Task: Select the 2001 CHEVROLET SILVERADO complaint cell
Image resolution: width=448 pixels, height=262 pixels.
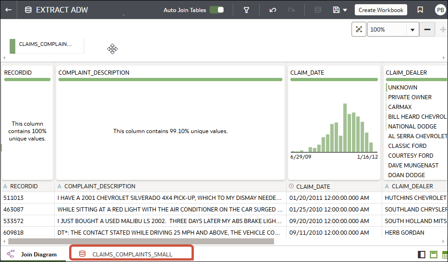Action: click(170, 198)
